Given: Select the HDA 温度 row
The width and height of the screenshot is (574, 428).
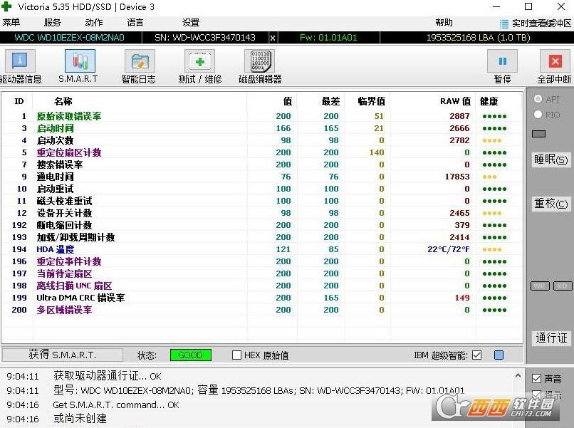Looking at the screenshot, I should point(262,249).
